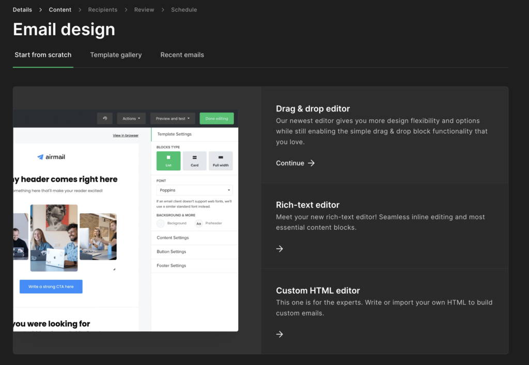The image size is (529, 365).
Task: Click the airmail paper plane logo
Action: [40, 157]
